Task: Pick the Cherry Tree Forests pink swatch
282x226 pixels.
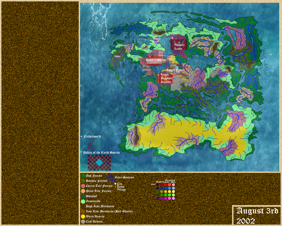Action: [83, 186]
